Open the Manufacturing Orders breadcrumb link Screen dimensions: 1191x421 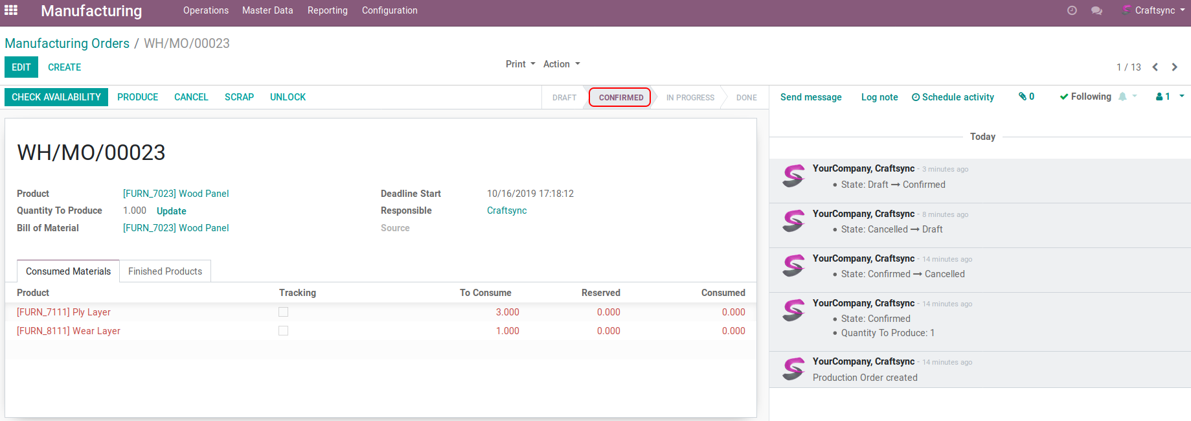coord(67,43)
